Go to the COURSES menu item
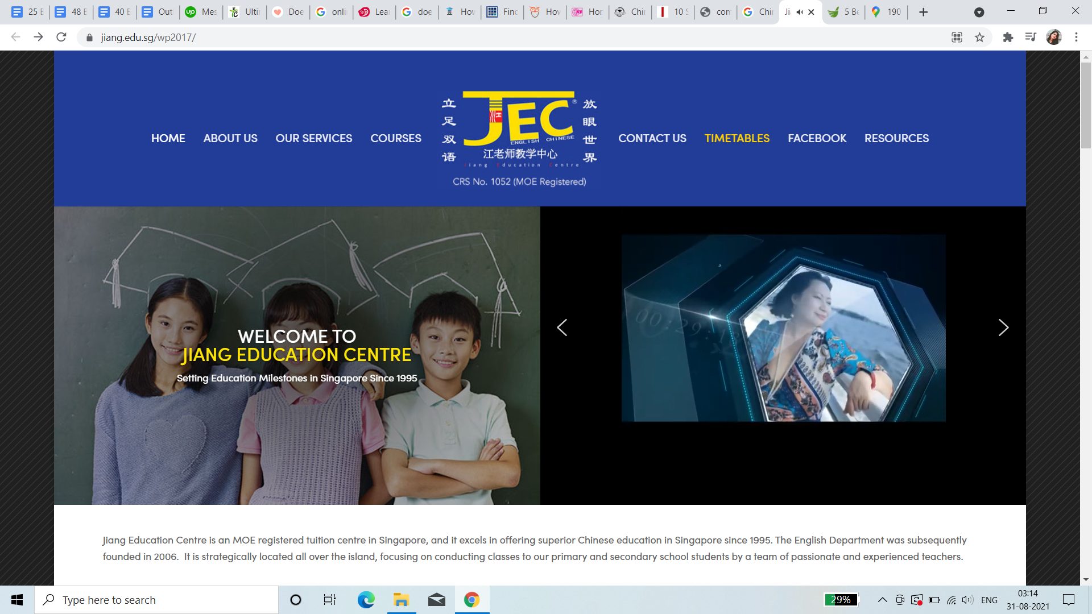 [396, 138]
